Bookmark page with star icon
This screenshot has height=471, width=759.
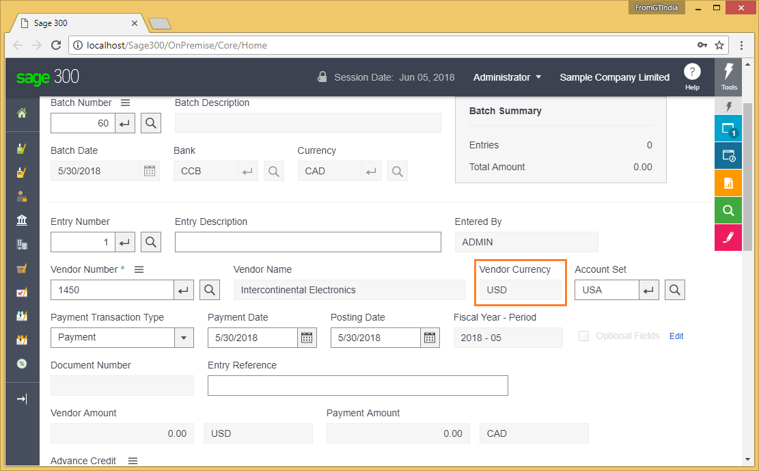pyautogui.click(x=719, y=45)
